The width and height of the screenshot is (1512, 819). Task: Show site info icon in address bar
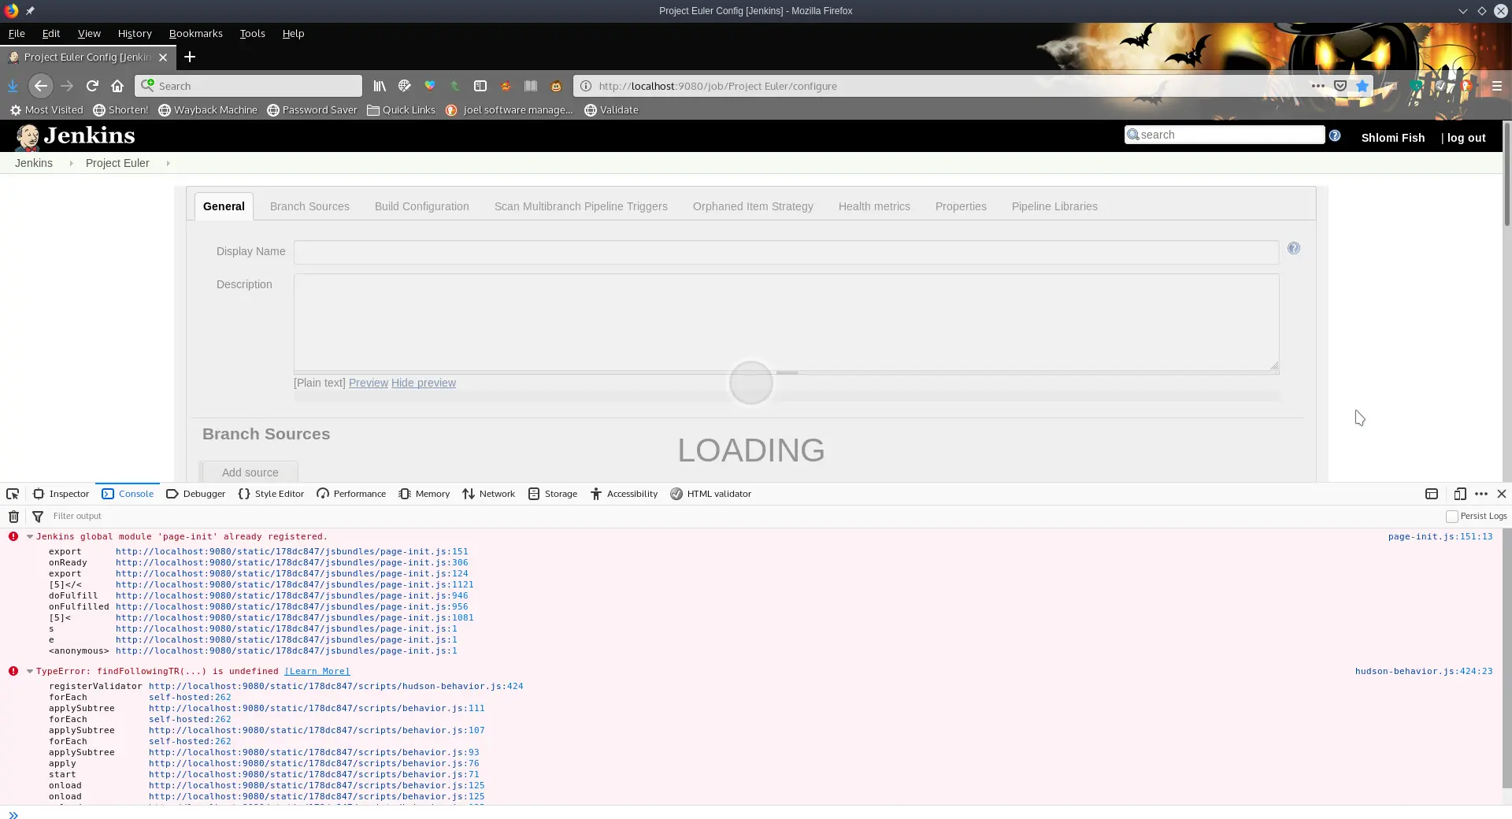[x=586, y=86]
